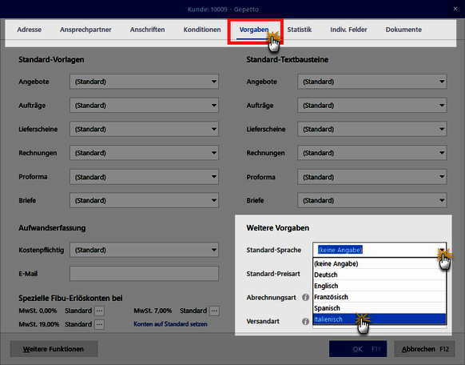This screenshot has height=365, width=465.
Task: Switch to the Konditionen tab
Action: coord(202,30)
